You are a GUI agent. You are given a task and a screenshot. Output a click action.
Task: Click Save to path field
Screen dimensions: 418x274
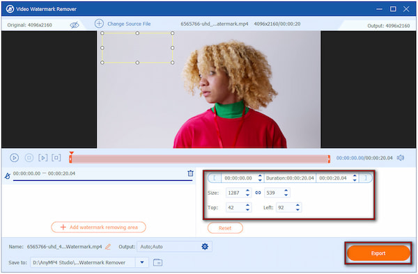(x=83, y=263)
